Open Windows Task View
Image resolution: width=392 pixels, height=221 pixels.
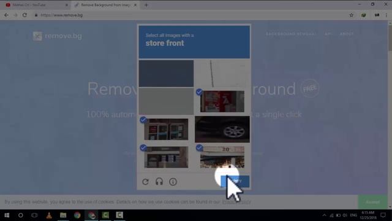[34, 215]
